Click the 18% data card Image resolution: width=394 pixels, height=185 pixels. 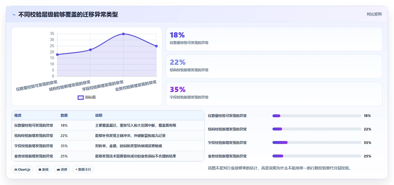274,39
